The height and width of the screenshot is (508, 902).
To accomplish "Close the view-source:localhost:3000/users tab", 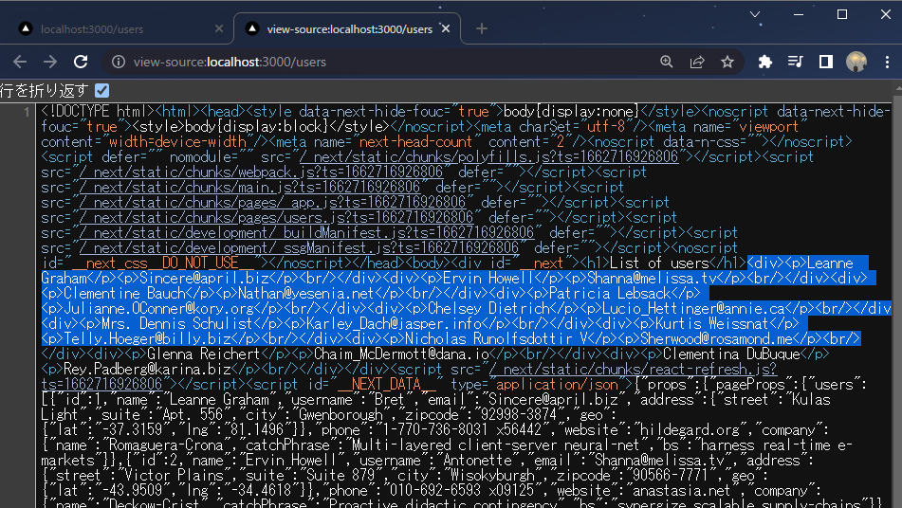I will tap(446, 28).
